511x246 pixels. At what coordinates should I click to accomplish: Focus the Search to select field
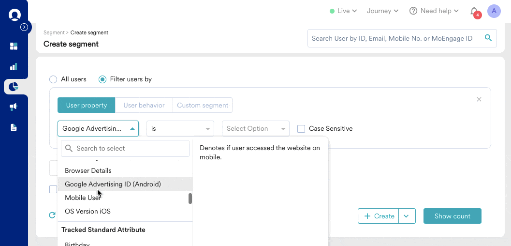pyautogui.click(x=125, y=149)
